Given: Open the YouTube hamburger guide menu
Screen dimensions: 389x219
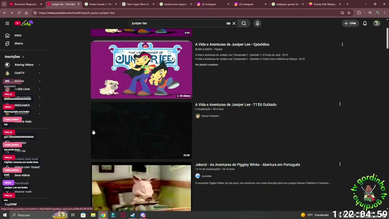Looking at the screenshot, I should tap(7, 23).
